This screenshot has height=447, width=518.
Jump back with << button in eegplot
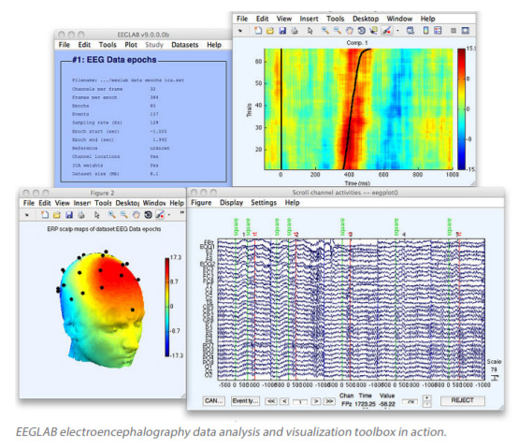point(271,401)
